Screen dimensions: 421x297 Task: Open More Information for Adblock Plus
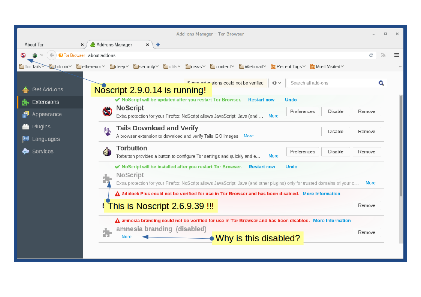(x=321, y=194)
